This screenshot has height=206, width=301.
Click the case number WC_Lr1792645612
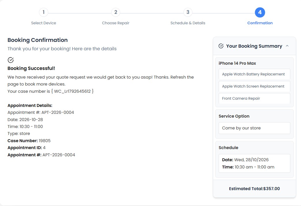[73, 91]
